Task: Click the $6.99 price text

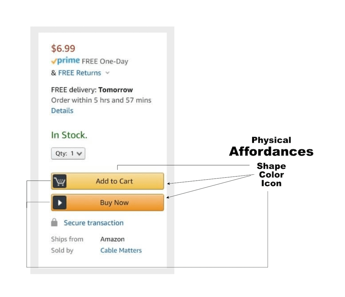Action: [x=62, y=48]
